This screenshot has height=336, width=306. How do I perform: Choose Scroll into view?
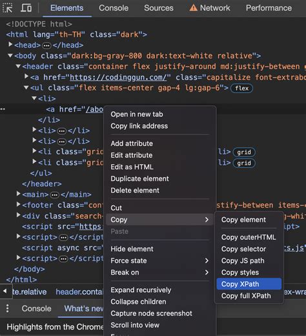tap(160, 325)
